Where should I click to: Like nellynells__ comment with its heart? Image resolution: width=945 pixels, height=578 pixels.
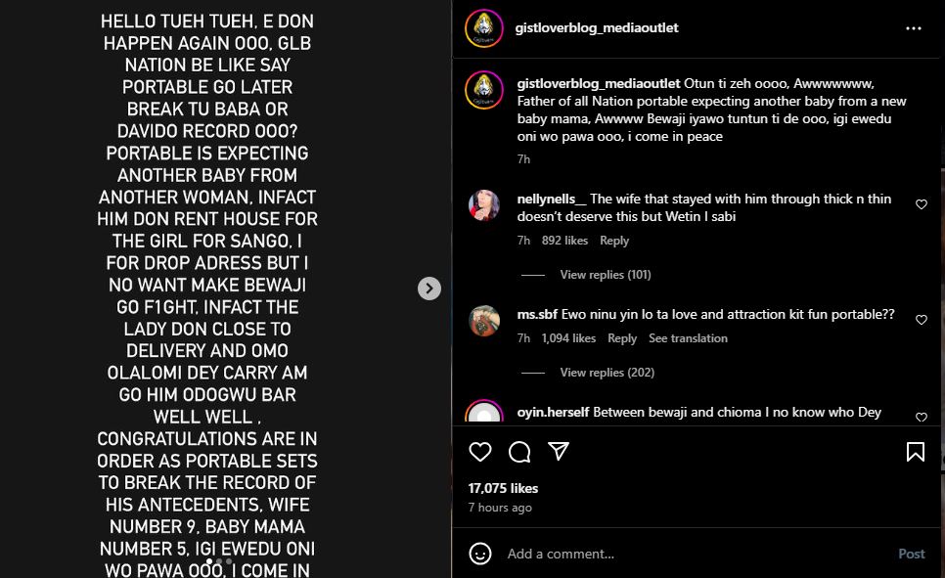pyautogui.click(x=921, y=204)
